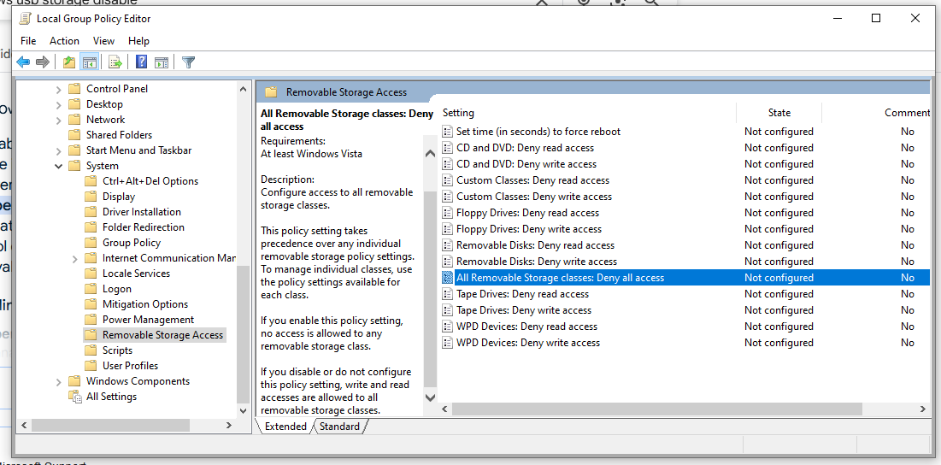The height and width of the screenshot is (465, 941).
Task: Open the View menu
Action: (103, 41)
